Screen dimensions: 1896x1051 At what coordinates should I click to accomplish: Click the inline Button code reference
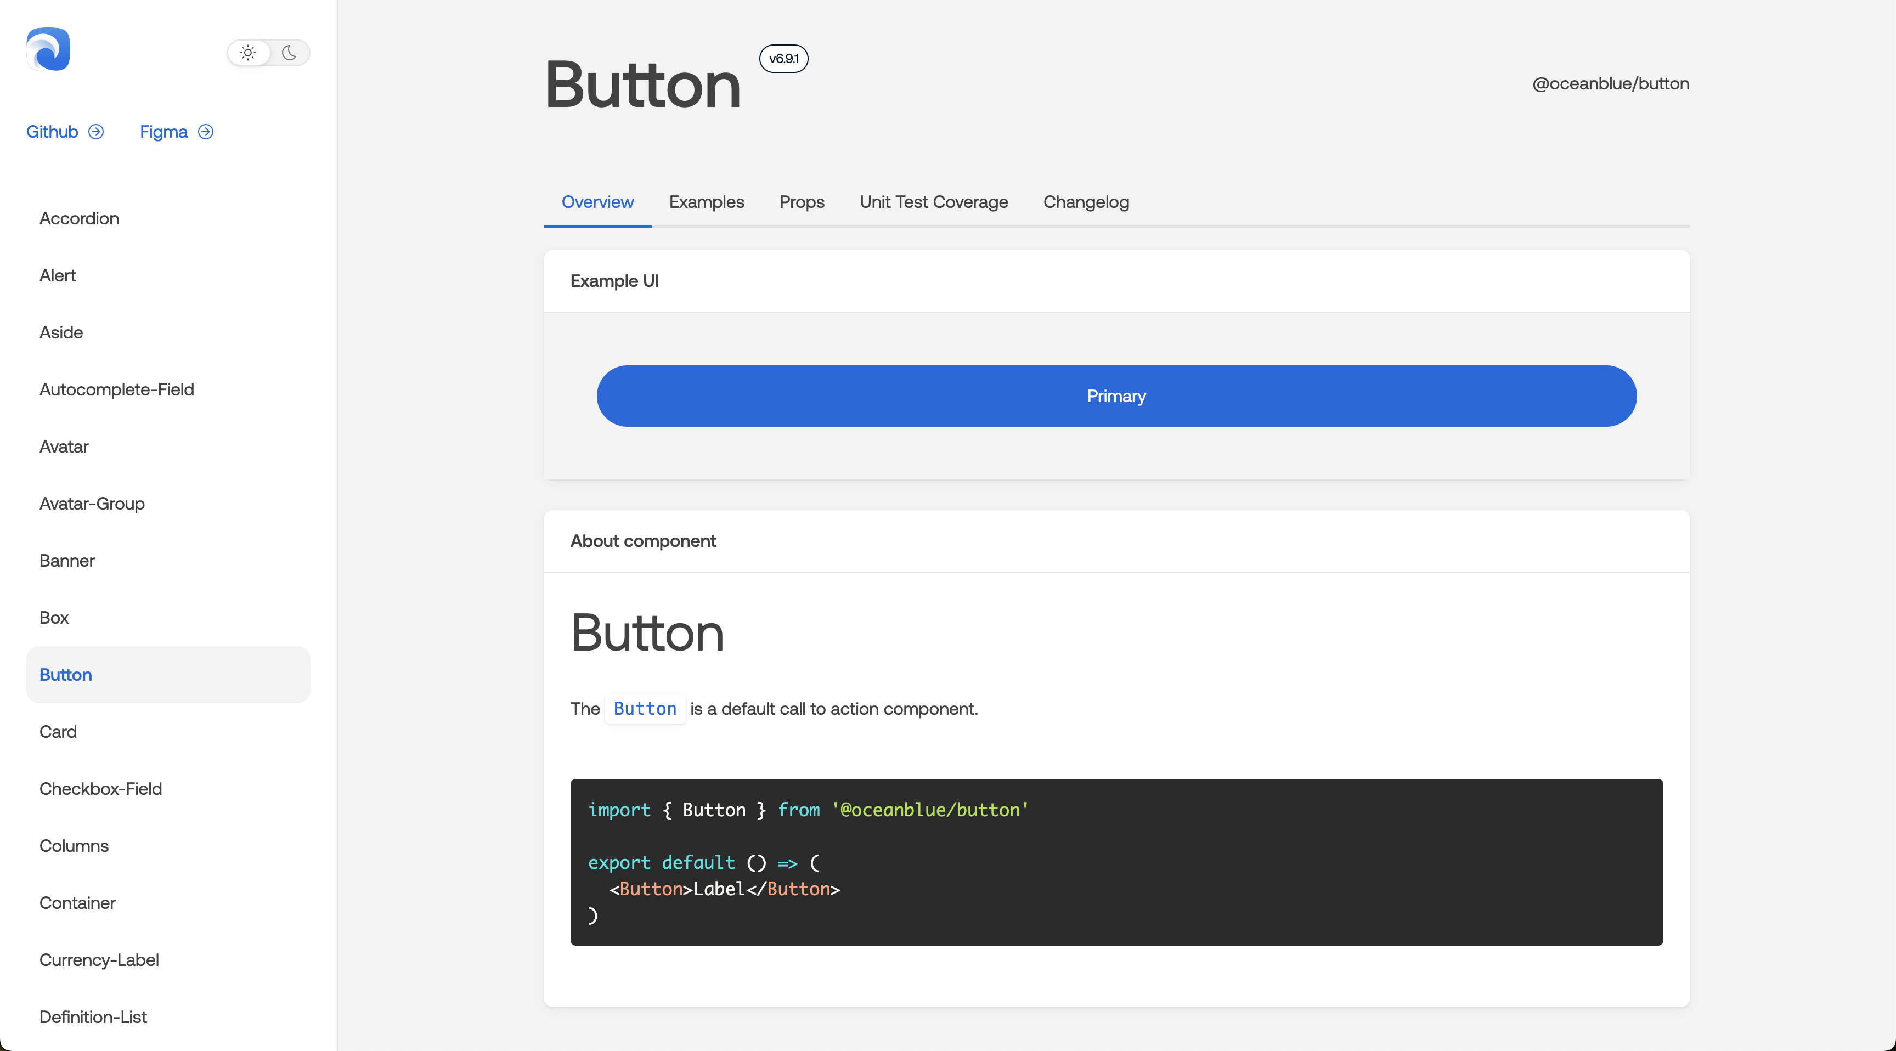[645, 709]
